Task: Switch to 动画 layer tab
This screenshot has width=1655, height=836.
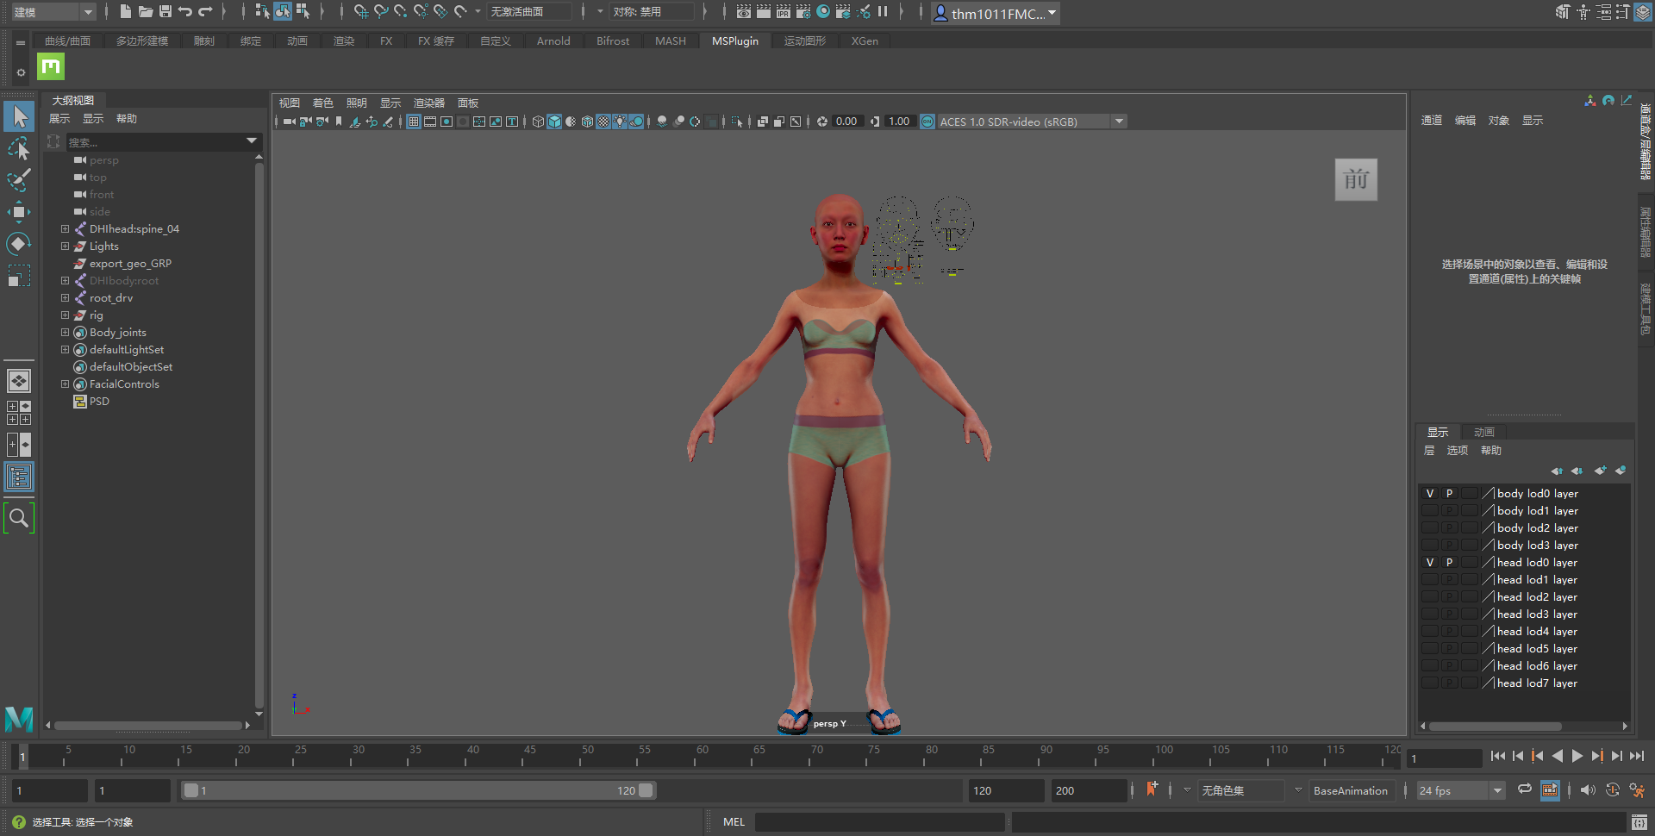Action: pos(1483,432)
